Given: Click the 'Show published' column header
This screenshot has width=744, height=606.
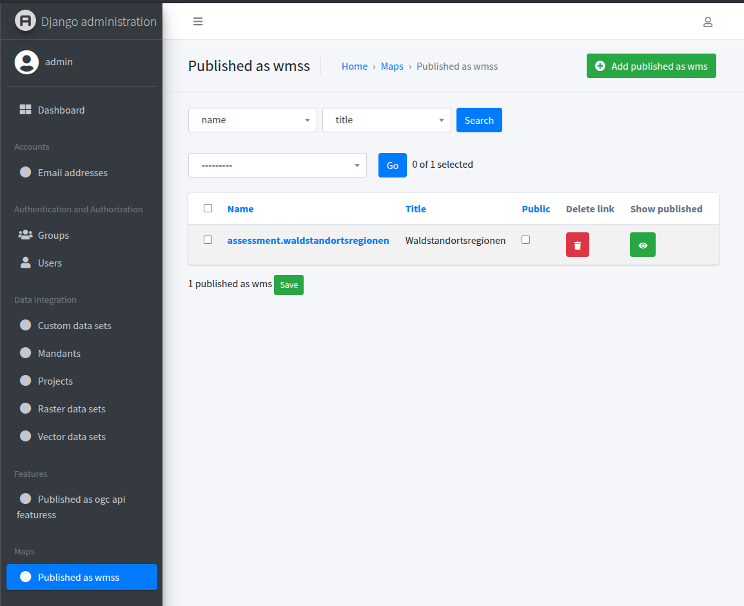Looking at the screenshot, I should pos(666,209).
